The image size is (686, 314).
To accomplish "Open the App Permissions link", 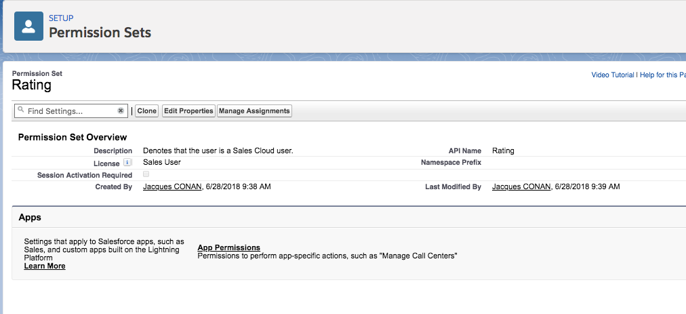I will pyautogui.click(x=228, y=248).
